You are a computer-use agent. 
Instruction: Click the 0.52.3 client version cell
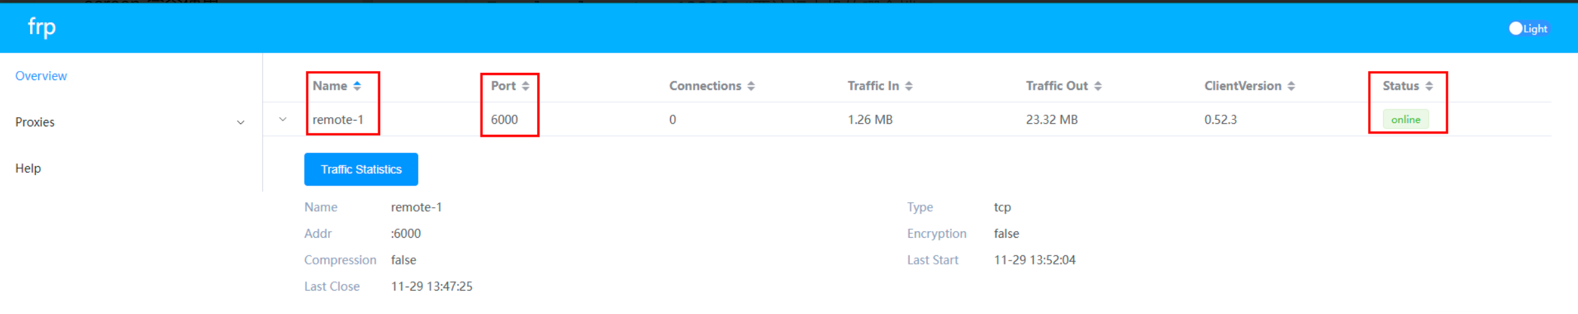pos(1220,119)
